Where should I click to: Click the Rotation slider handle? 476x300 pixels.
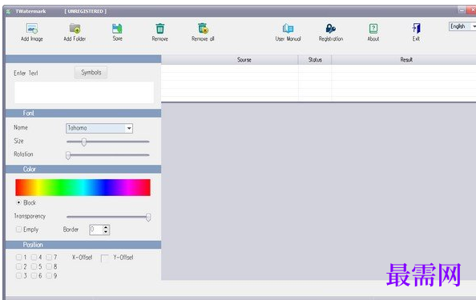(68, 155)
